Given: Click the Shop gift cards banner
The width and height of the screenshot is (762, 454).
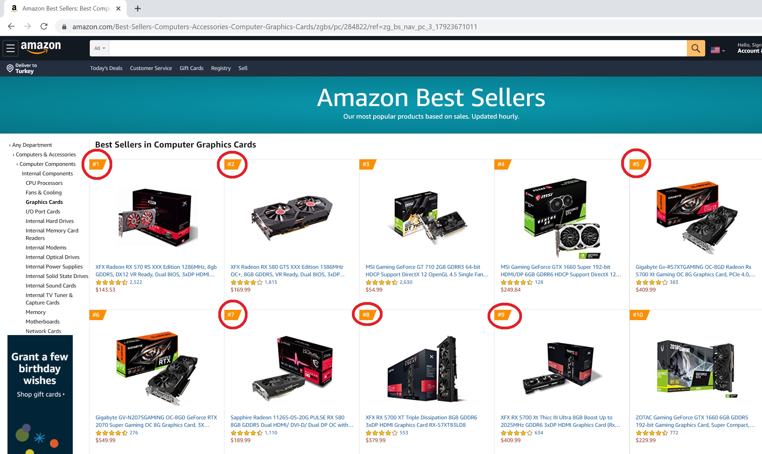Looking at the screenshot, I should click(x=40, y=395).
